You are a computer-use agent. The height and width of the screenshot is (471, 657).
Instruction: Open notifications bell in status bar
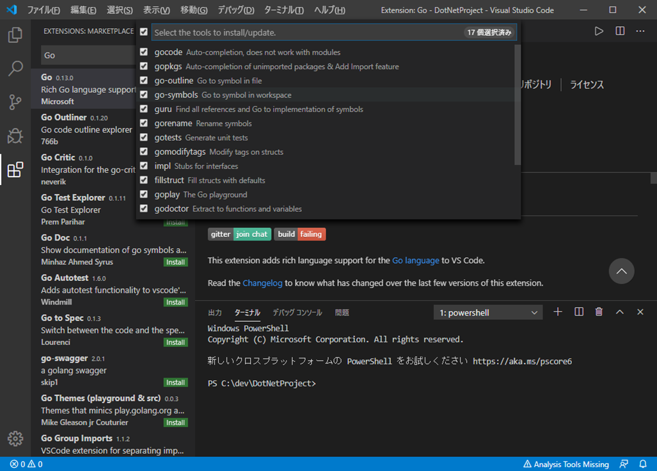643,464
